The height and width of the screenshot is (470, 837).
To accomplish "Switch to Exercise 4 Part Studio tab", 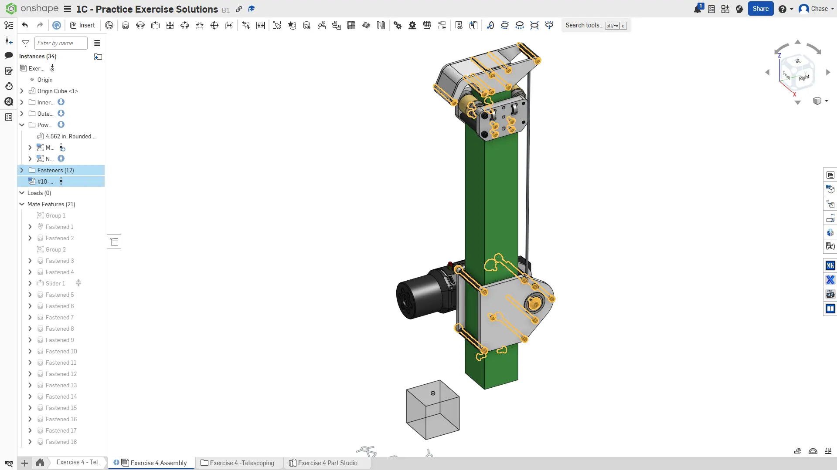I will pyautogui.click(x=327, y=463).
